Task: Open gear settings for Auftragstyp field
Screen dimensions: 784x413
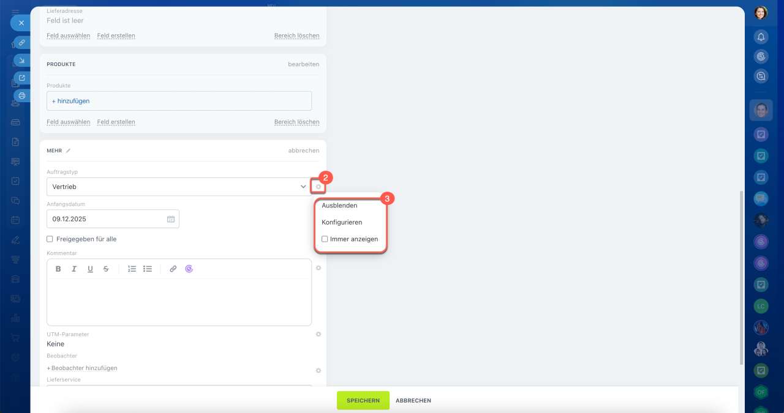Action: [318, 187]
